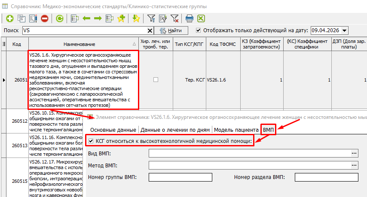Tick the Хир. леч. checkbox in row 26051

156,80
